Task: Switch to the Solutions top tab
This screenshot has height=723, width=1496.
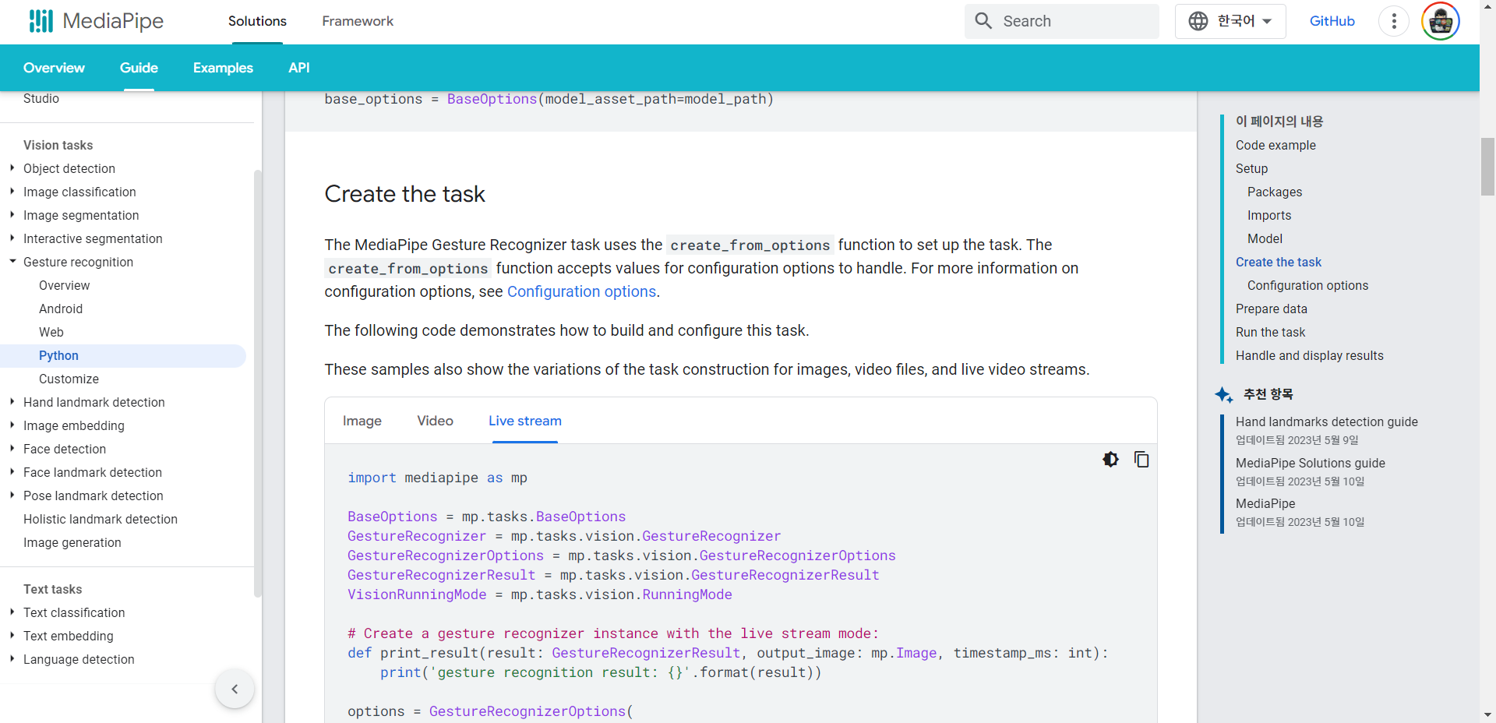Action: [x=257, y=21]
